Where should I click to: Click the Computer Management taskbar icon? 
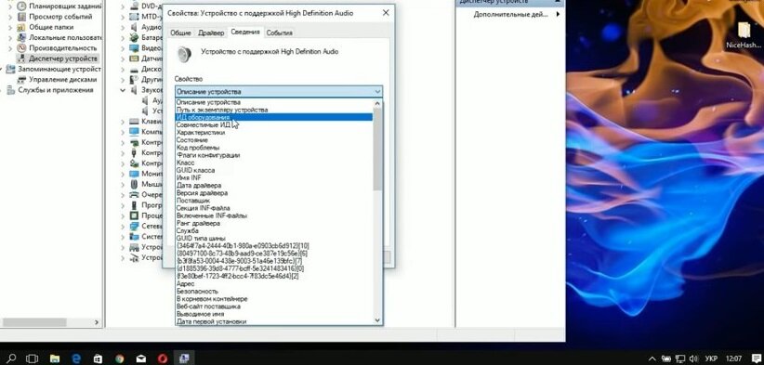184,358
